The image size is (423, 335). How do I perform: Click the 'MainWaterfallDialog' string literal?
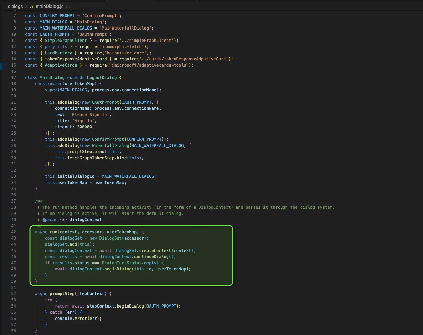pos(126,28)
